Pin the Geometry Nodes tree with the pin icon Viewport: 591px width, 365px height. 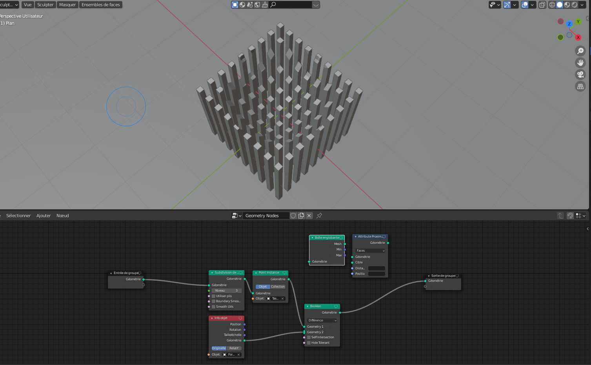(319, 216)
